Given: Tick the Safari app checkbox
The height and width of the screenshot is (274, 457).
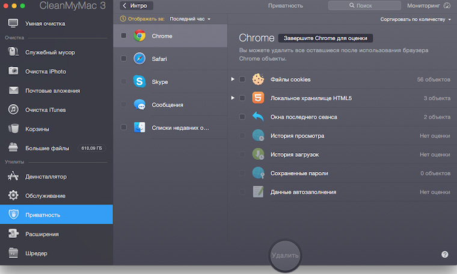Looking at the screenshot, I should 124,58.
